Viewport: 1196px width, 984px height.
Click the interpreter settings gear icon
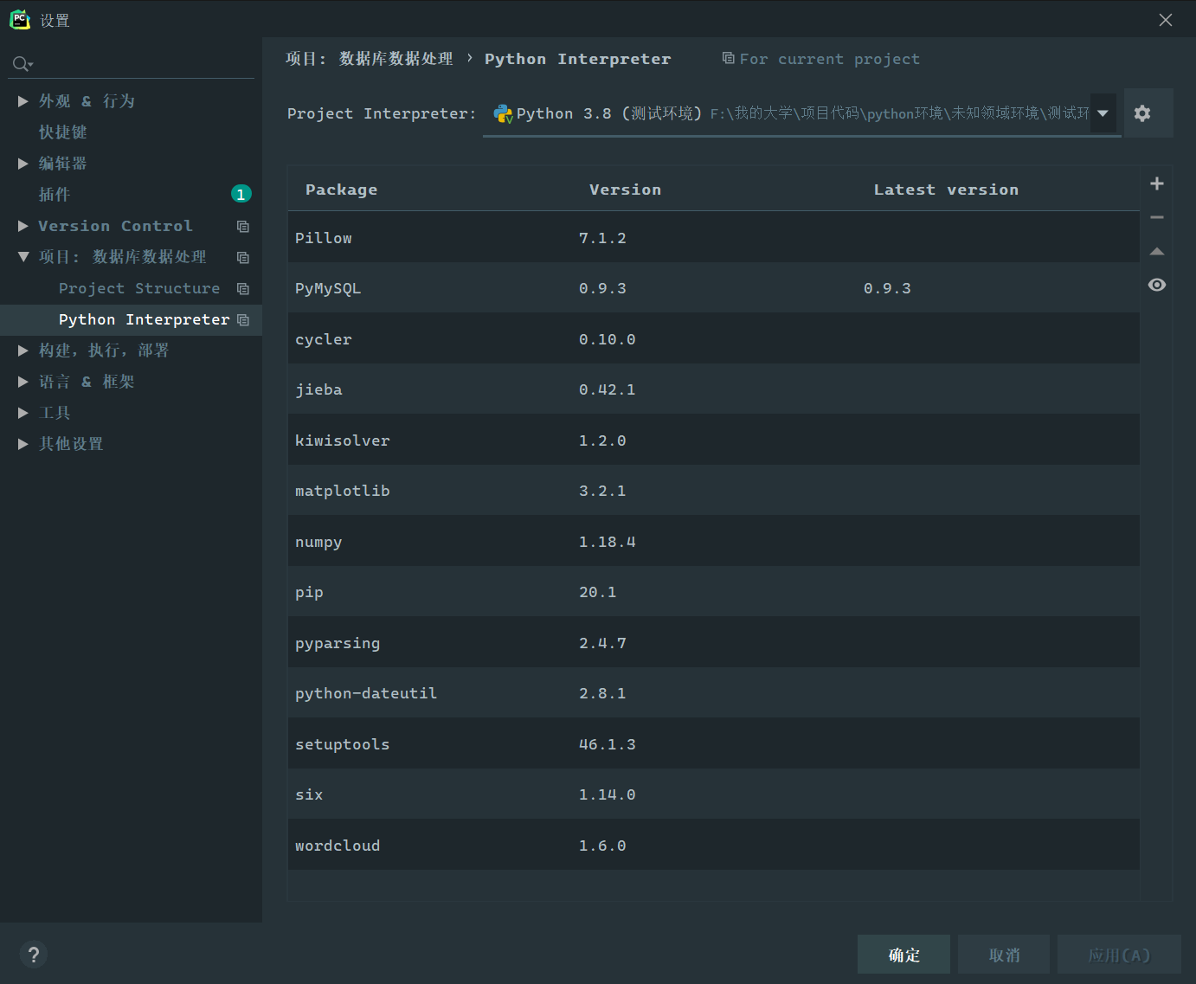point(1142,113)
